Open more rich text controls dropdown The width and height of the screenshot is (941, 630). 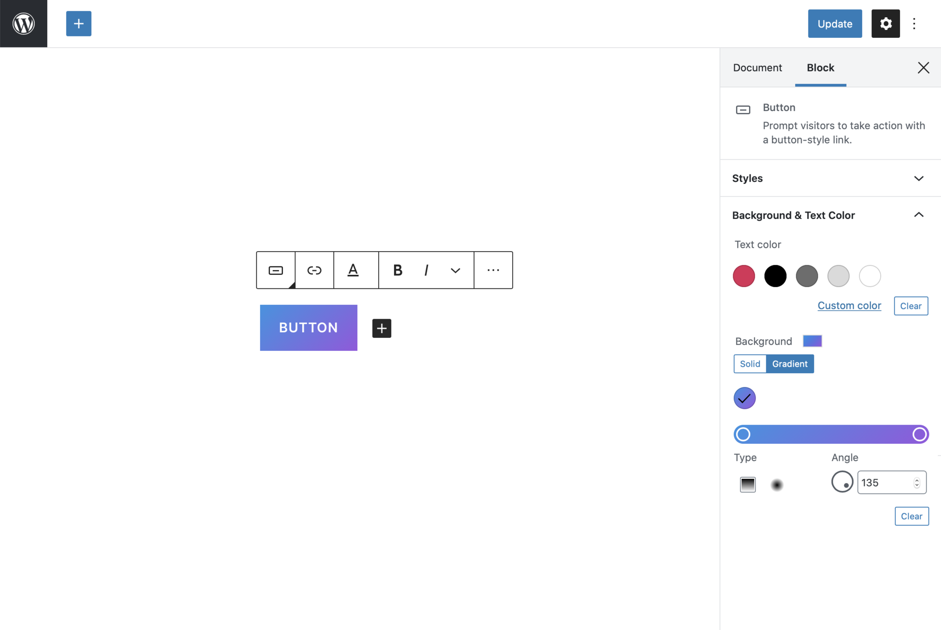(455, 270)
